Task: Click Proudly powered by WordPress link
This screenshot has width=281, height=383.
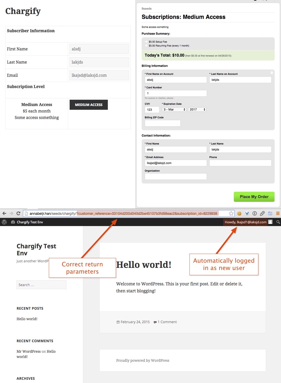Action: click(143, 360)
